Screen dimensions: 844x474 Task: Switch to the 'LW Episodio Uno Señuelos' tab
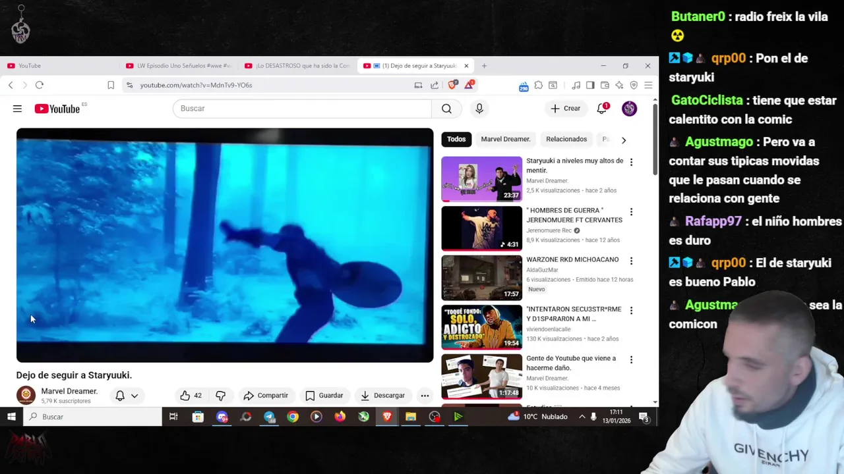pyautogui.click(x=179, y=66)
